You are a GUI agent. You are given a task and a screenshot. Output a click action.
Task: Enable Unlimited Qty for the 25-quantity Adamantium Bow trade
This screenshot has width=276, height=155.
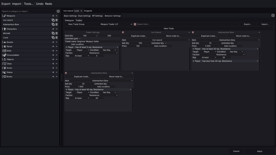pos(109,84)
